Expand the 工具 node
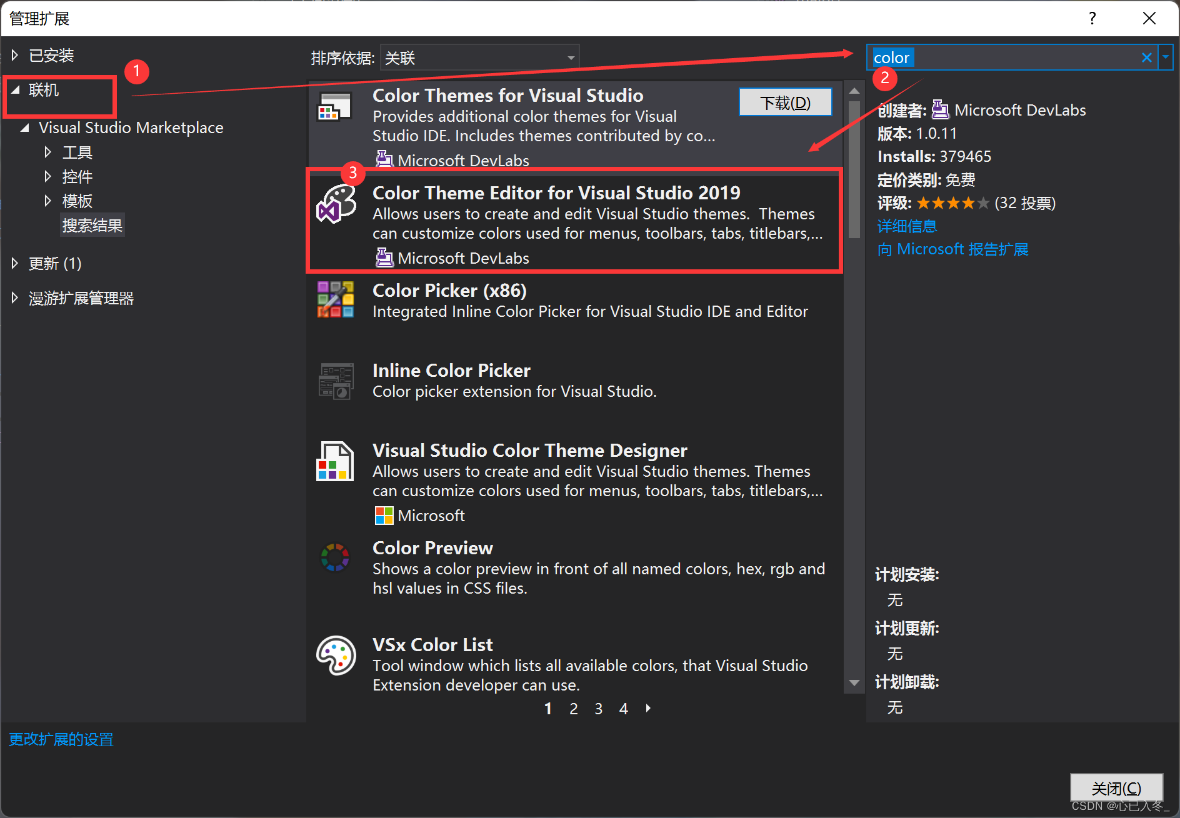1180x818 pixels. pos(48,152)
